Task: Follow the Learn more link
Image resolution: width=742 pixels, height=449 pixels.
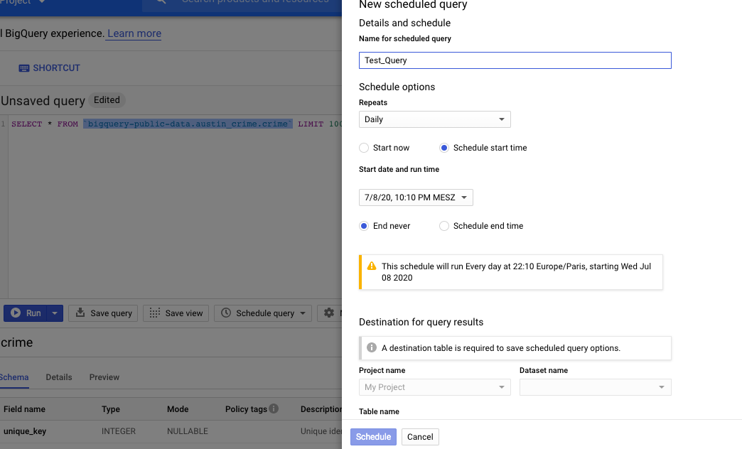Action: click(134, 33)
